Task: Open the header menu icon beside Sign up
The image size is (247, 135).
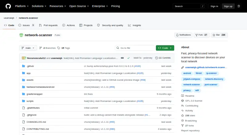Action: 239,6
